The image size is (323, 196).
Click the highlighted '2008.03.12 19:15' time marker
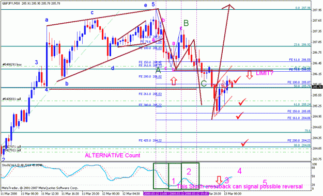pyautogui.click(x=197, y=194)
